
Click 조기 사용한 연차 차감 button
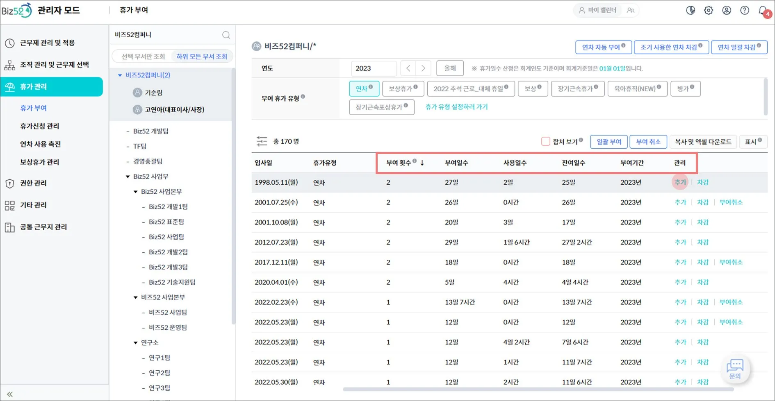pyautogui.click(x=671, y=47)
